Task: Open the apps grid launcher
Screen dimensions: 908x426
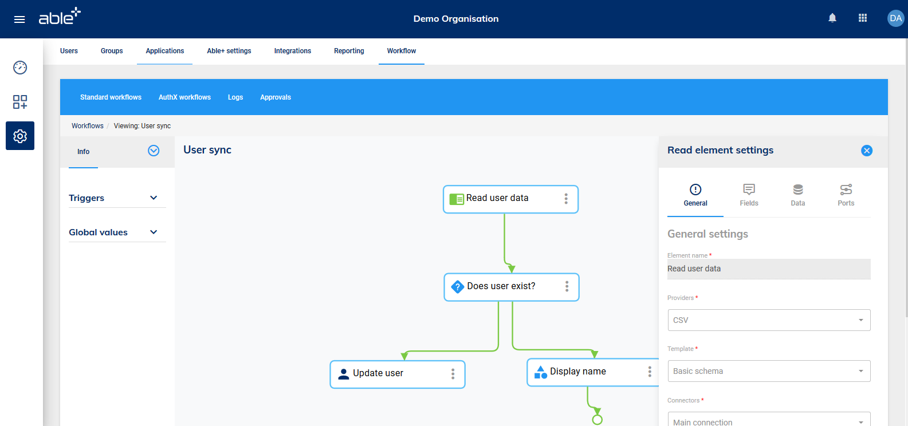Action: tap(863, 18)
